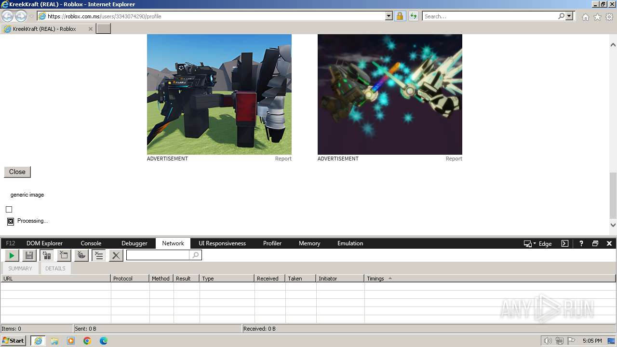
Task: Select the SUMMARY sub-tab
Action: point(20,268)
